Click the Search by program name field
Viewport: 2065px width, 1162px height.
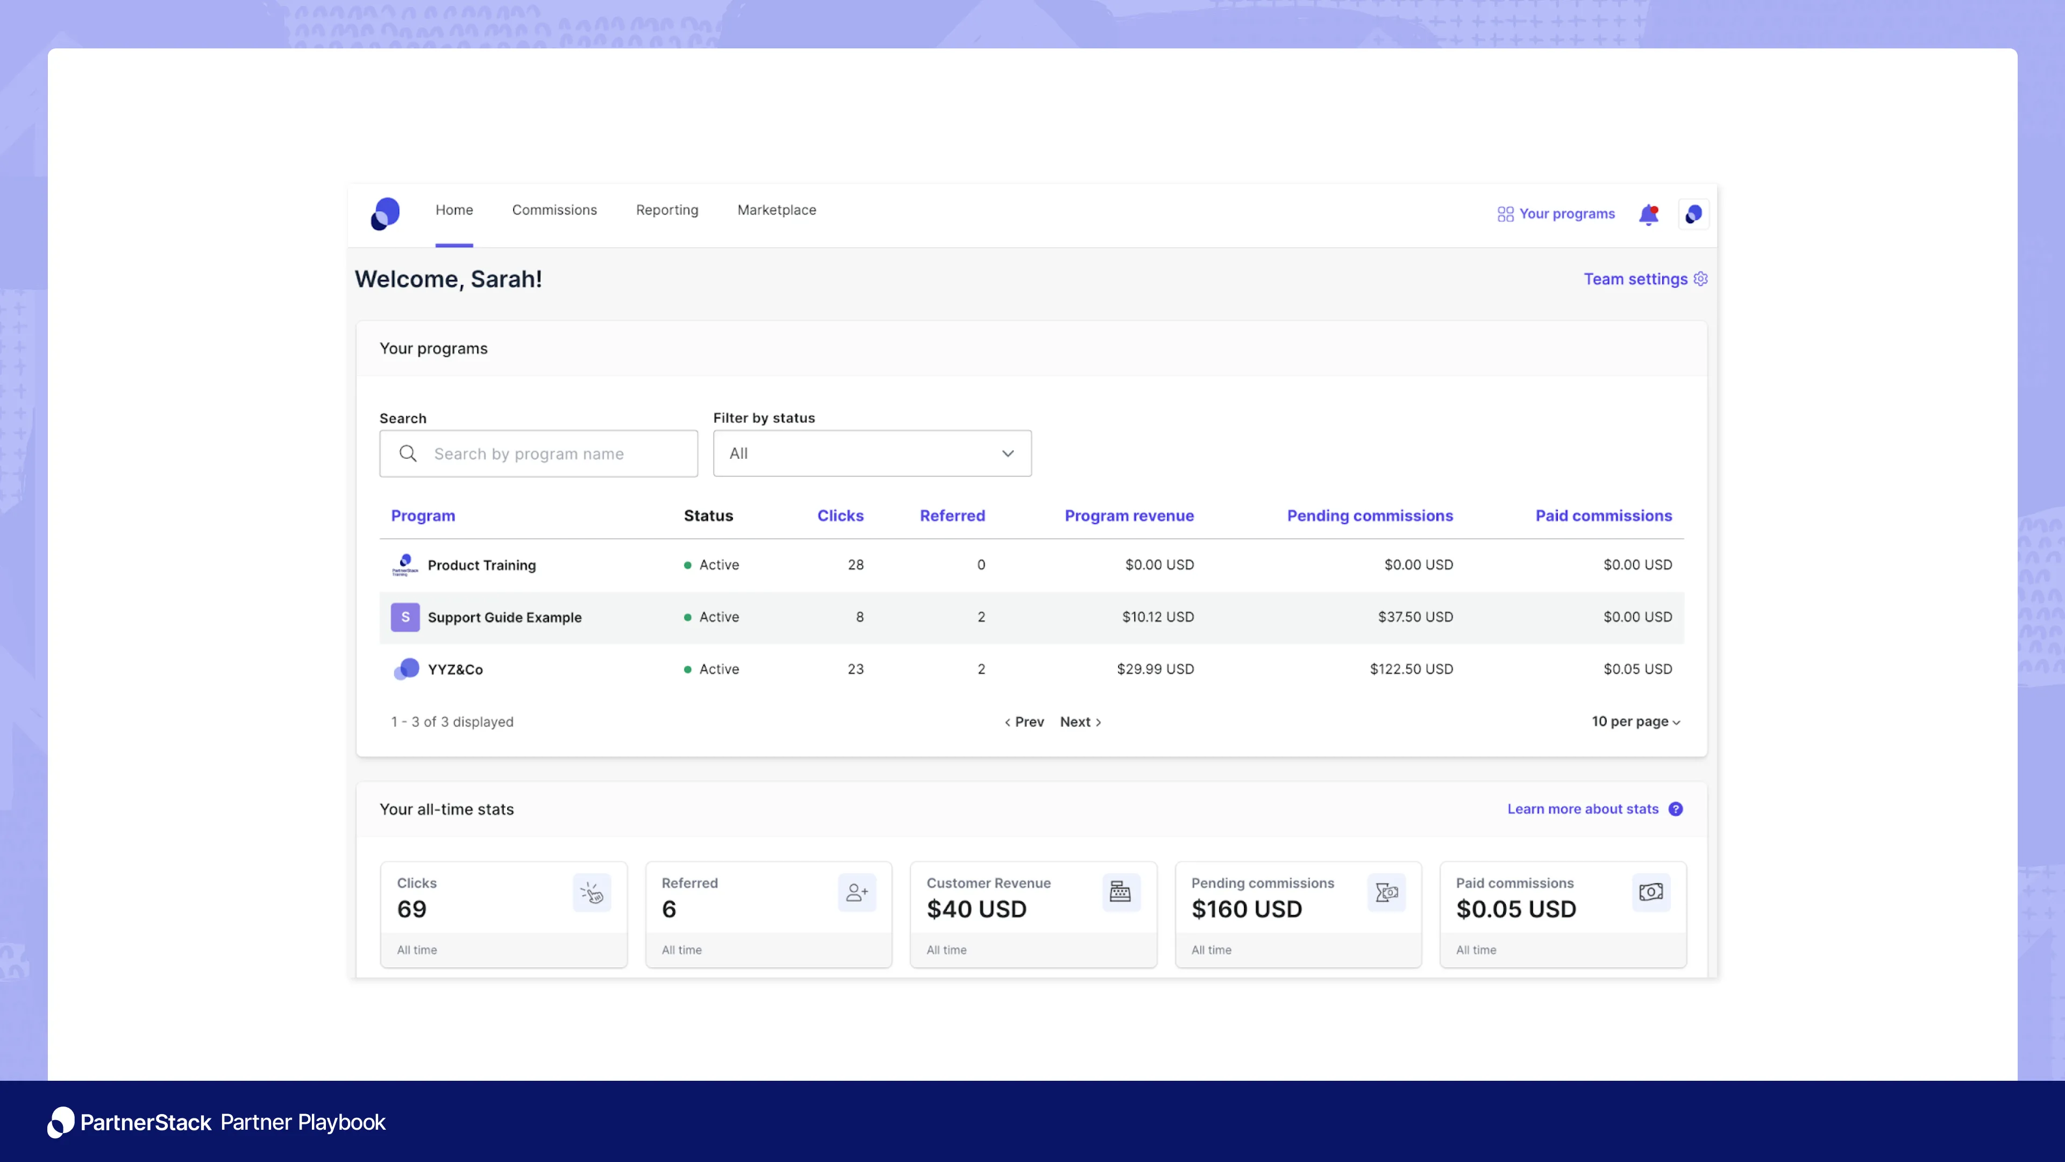click(553, 454)
